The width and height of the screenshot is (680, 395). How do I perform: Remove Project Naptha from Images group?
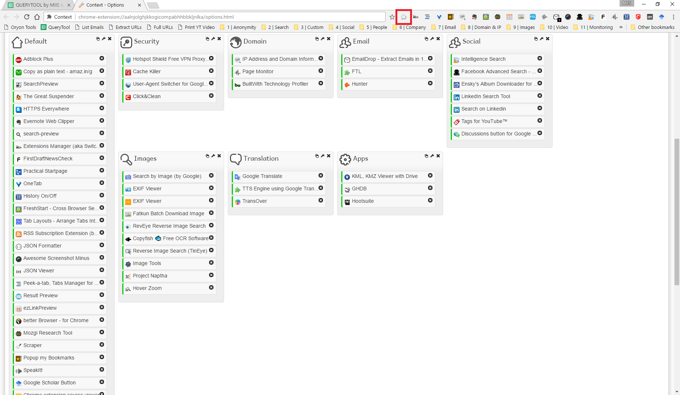(x=211, y=275)
